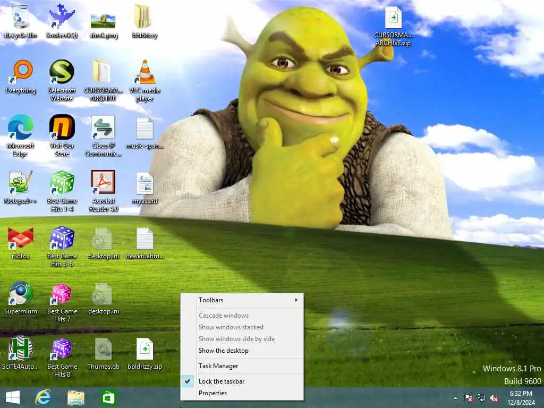Open the Windows Start button
This screenshot has height=408, width=544.
[x=13, y=397]
